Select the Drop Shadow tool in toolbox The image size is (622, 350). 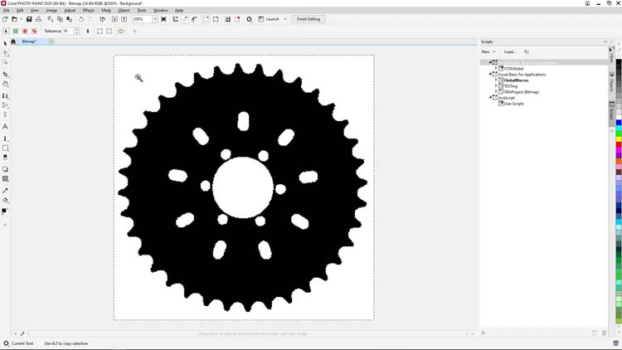(x=5, y=169)
